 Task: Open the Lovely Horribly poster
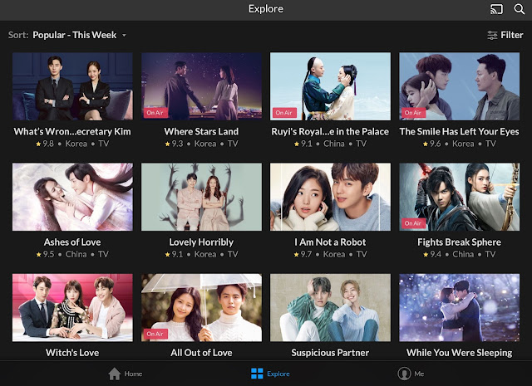click(x=201, y=197)
